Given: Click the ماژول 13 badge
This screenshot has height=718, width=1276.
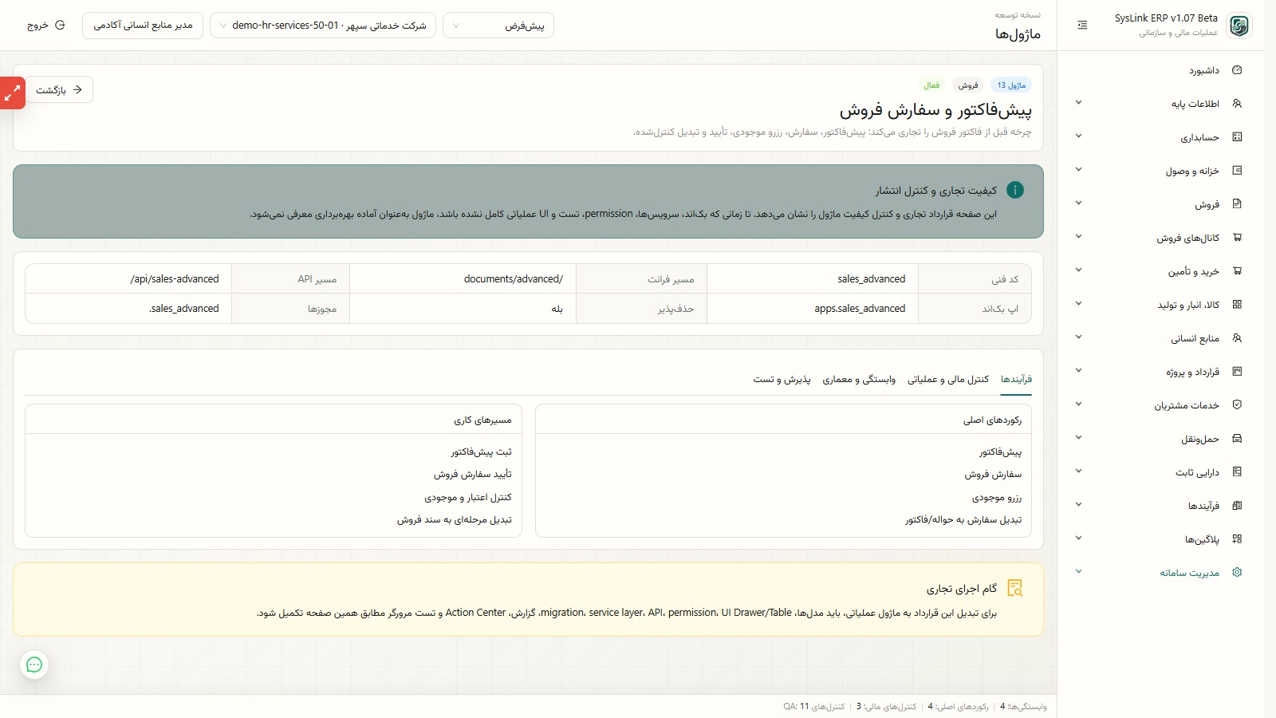Looking at the screenshot, I should 1011,85.
